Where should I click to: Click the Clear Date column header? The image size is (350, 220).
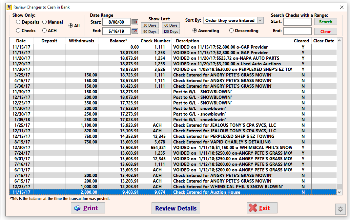click(324, 41)
